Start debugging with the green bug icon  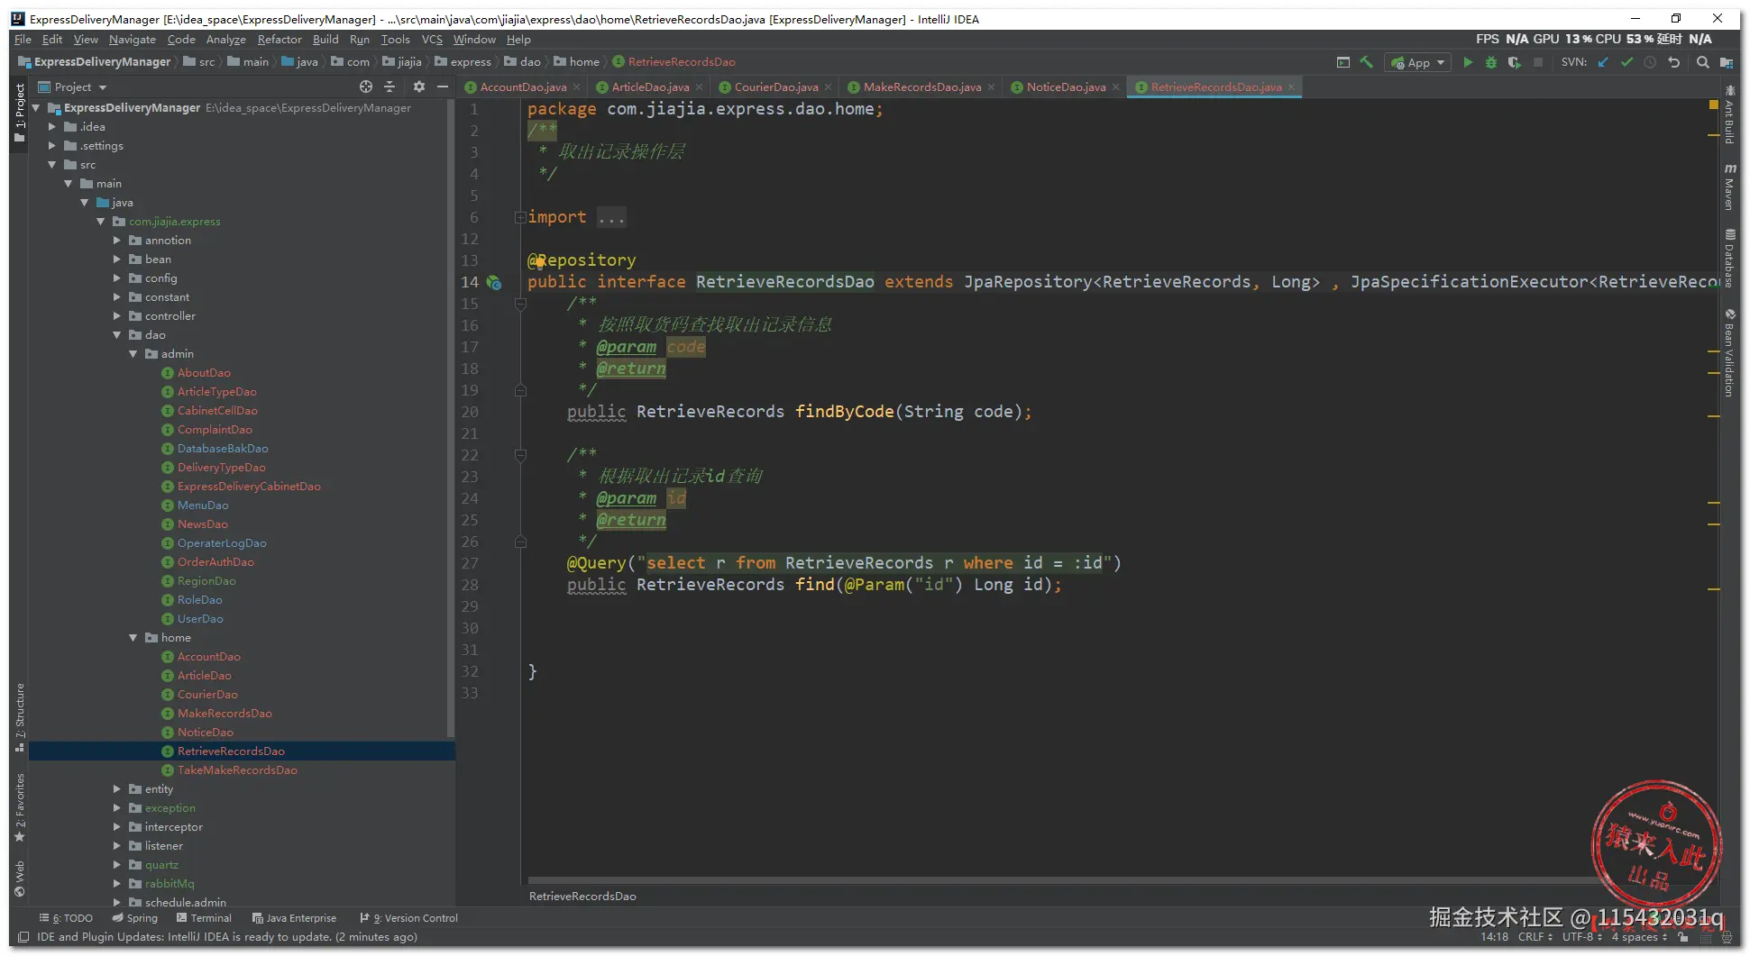coord(1491,62)
